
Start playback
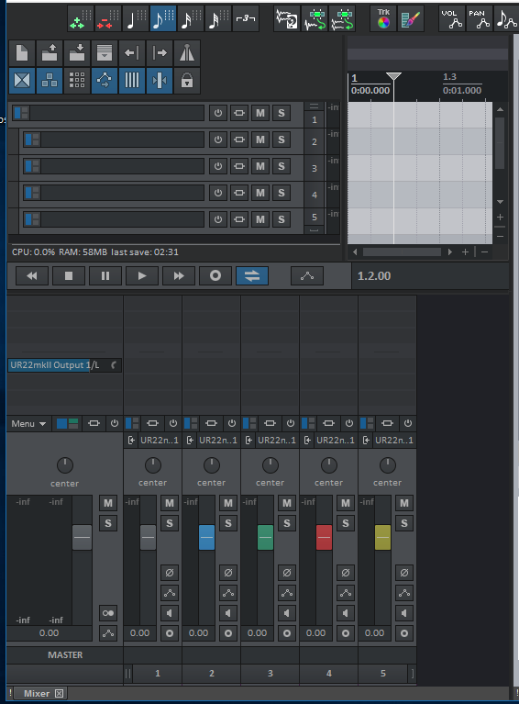tap(142, 275)
